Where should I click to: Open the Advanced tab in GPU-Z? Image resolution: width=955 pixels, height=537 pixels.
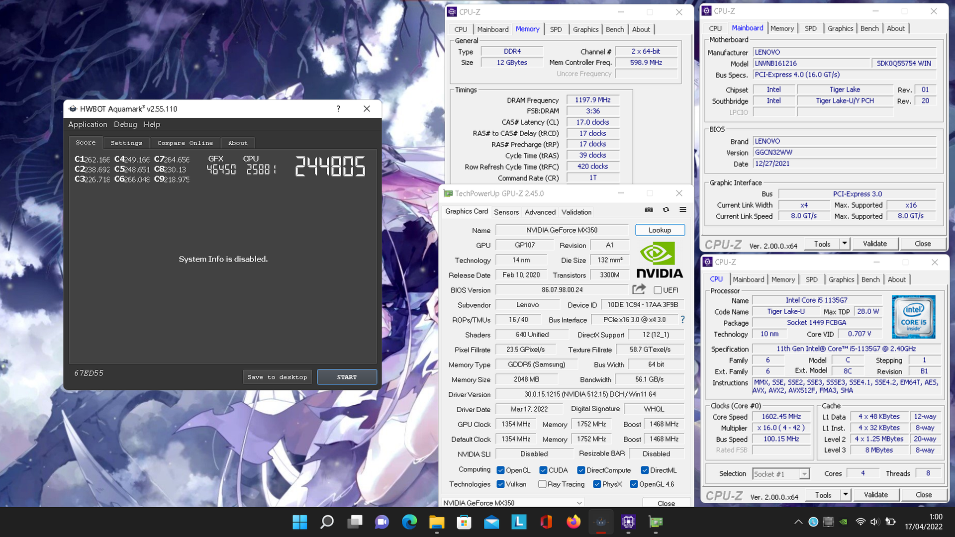[540, 212]
